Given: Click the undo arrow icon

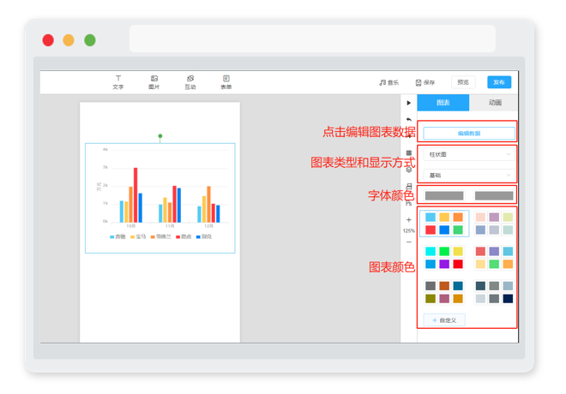Looking at the screenshot, I should coord(408,119).
